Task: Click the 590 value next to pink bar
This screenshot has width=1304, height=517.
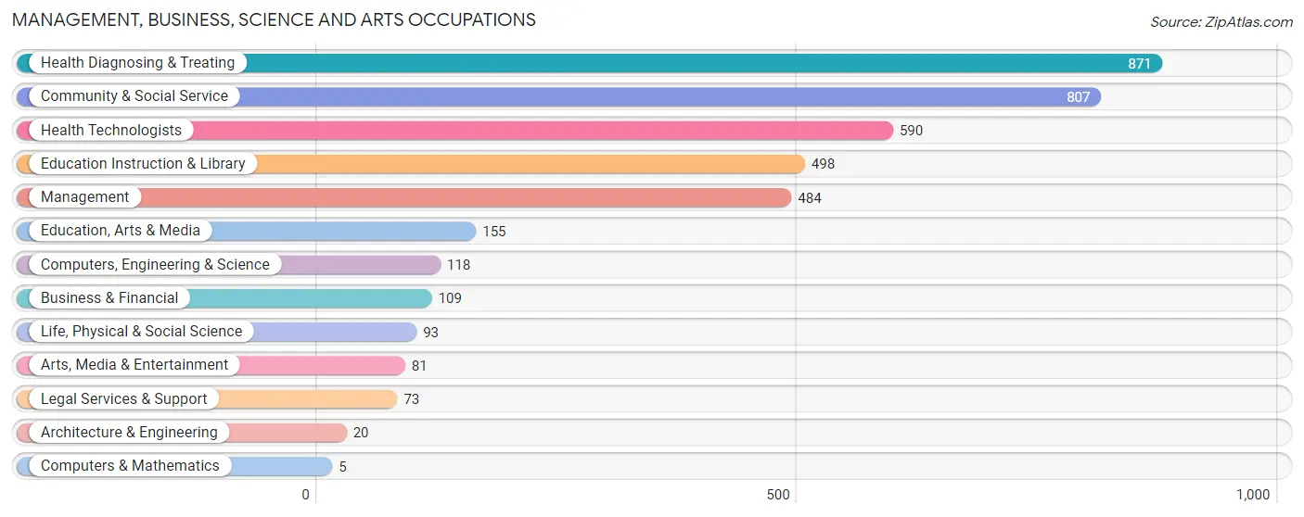Action: click(912, 131)
